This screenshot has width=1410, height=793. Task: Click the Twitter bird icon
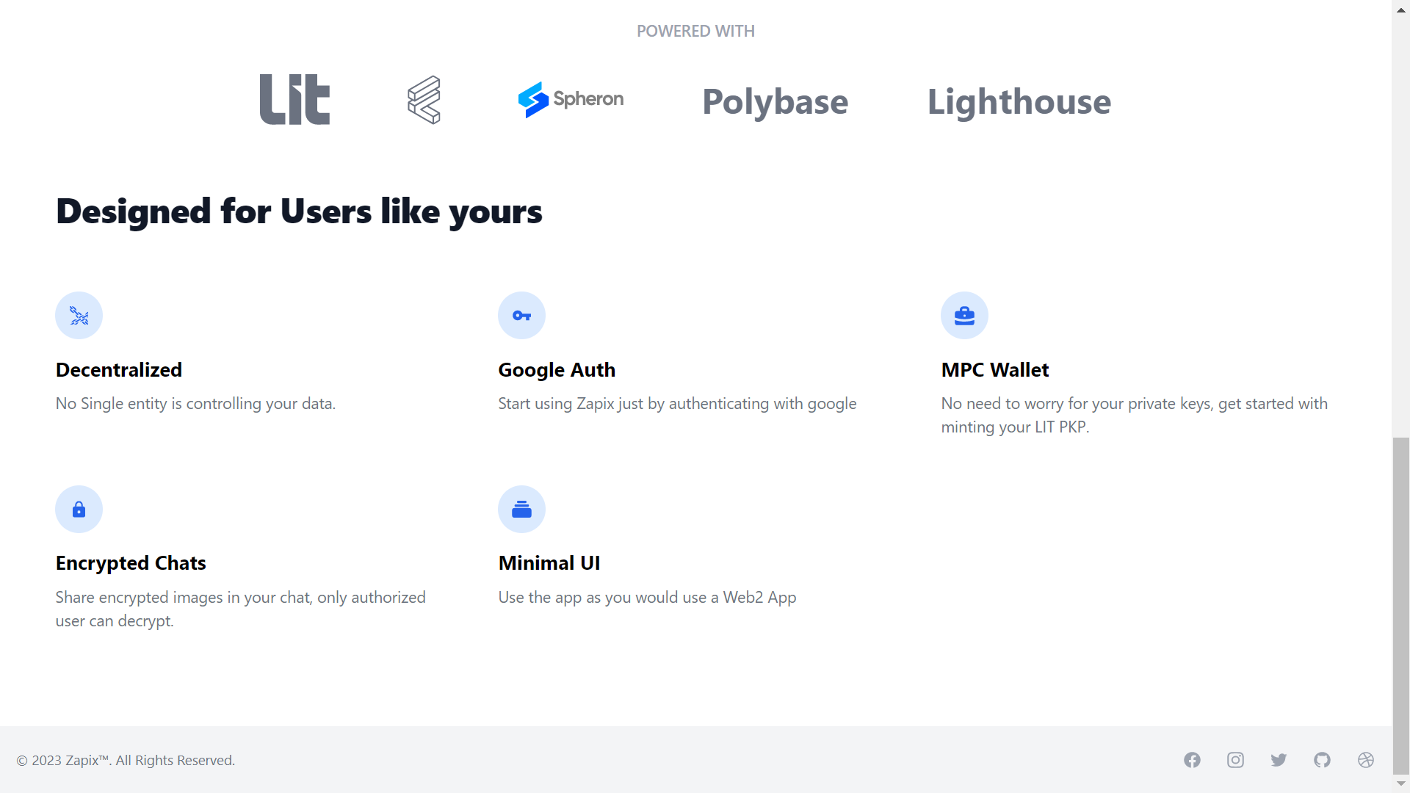pos(1279,760)
